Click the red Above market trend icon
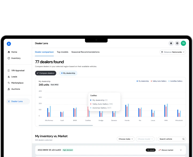This screenshot has height=157, width=193. [x=160, y=150]
